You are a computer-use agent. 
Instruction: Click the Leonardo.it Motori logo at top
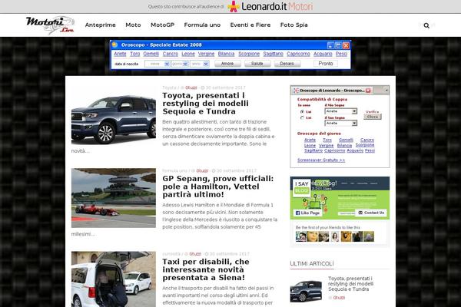tap(270, 6)
